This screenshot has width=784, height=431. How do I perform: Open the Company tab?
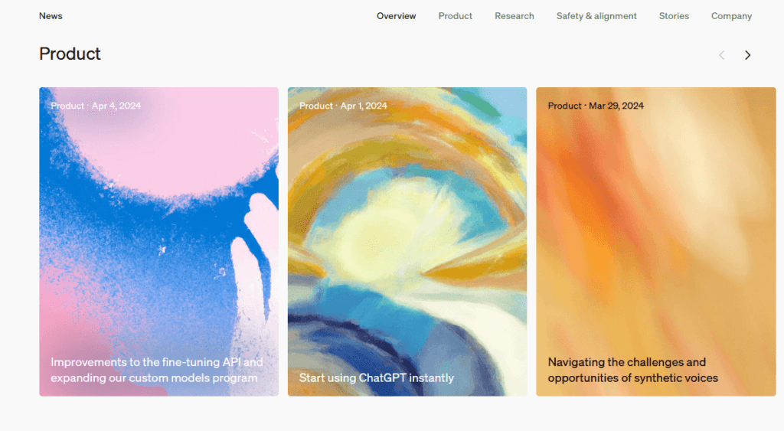731,16
